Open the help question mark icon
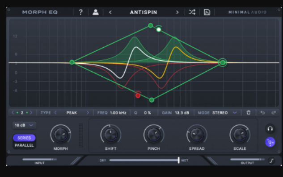The height and width of the screenshot is (177, 283). click(80, 12)
